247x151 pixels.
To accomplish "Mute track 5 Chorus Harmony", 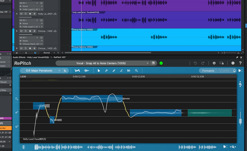I will click(21, 31).
